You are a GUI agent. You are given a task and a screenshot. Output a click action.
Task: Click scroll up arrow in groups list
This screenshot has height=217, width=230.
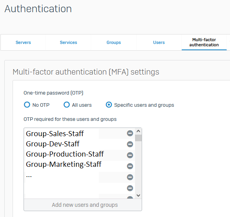[x=138, y=131]
